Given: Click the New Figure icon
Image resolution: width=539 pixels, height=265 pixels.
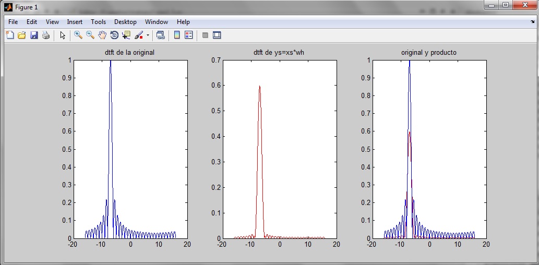Looking at the screenshot, I should coord(10,35).
